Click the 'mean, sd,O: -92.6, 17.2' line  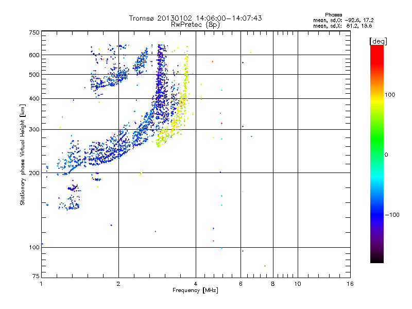[343, 20]
